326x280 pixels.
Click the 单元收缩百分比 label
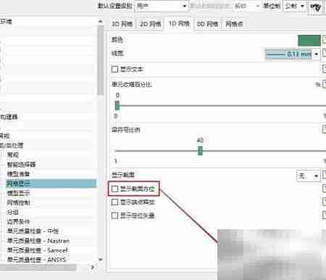[x=132, y=84]
